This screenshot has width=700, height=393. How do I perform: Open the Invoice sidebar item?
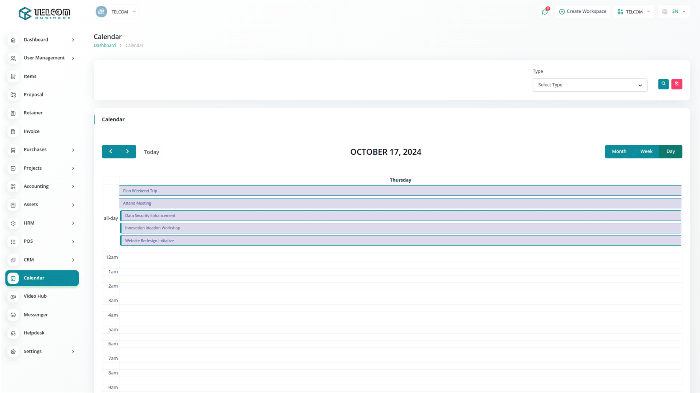(x=31, y=131)
